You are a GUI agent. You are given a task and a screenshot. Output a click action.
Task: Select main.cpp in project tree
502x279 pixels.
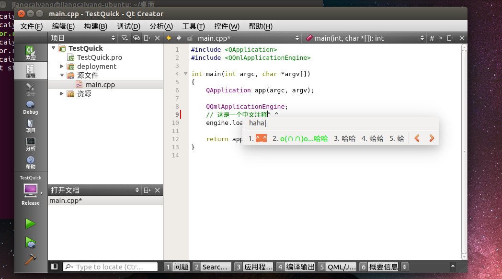point(100,85)
